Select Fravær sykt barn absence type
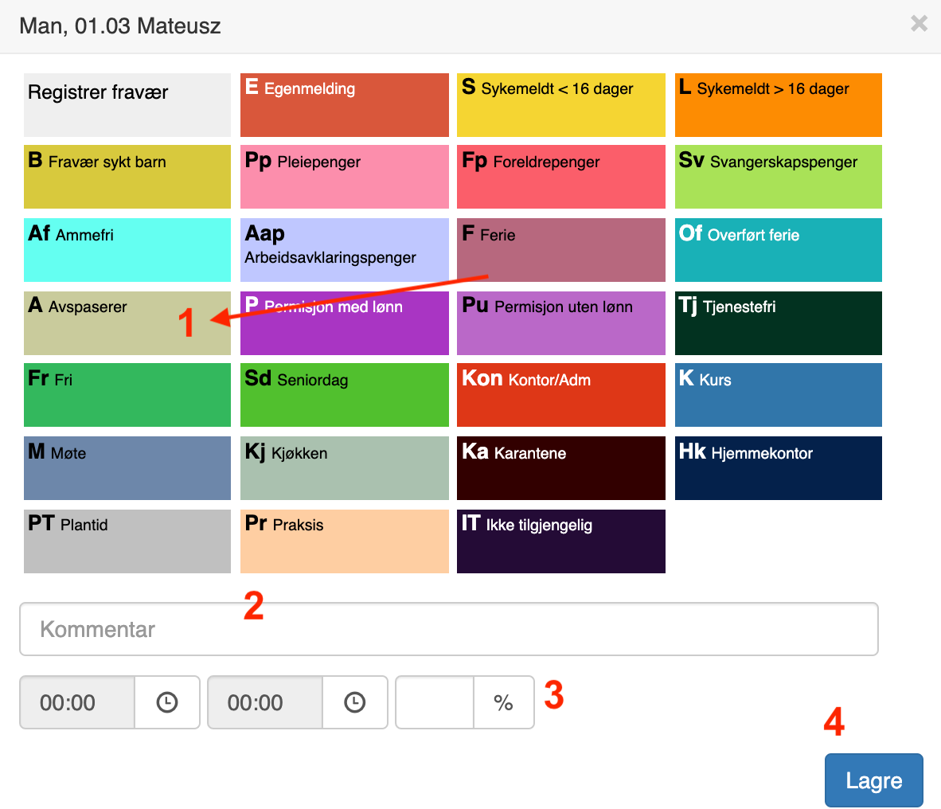 coord(127,177)
